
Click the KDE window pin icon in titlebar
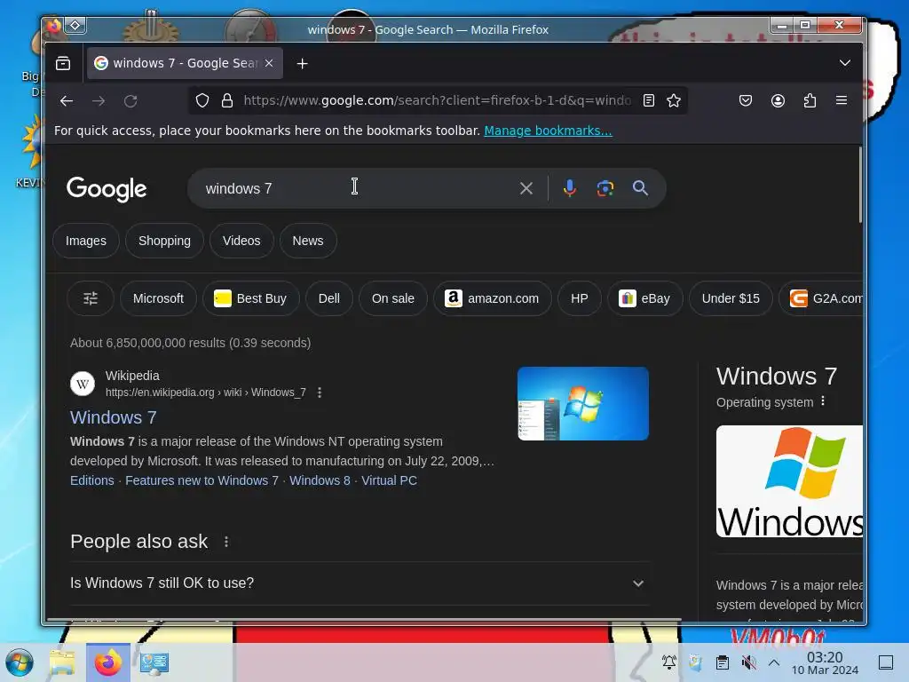tap(75, 25)
